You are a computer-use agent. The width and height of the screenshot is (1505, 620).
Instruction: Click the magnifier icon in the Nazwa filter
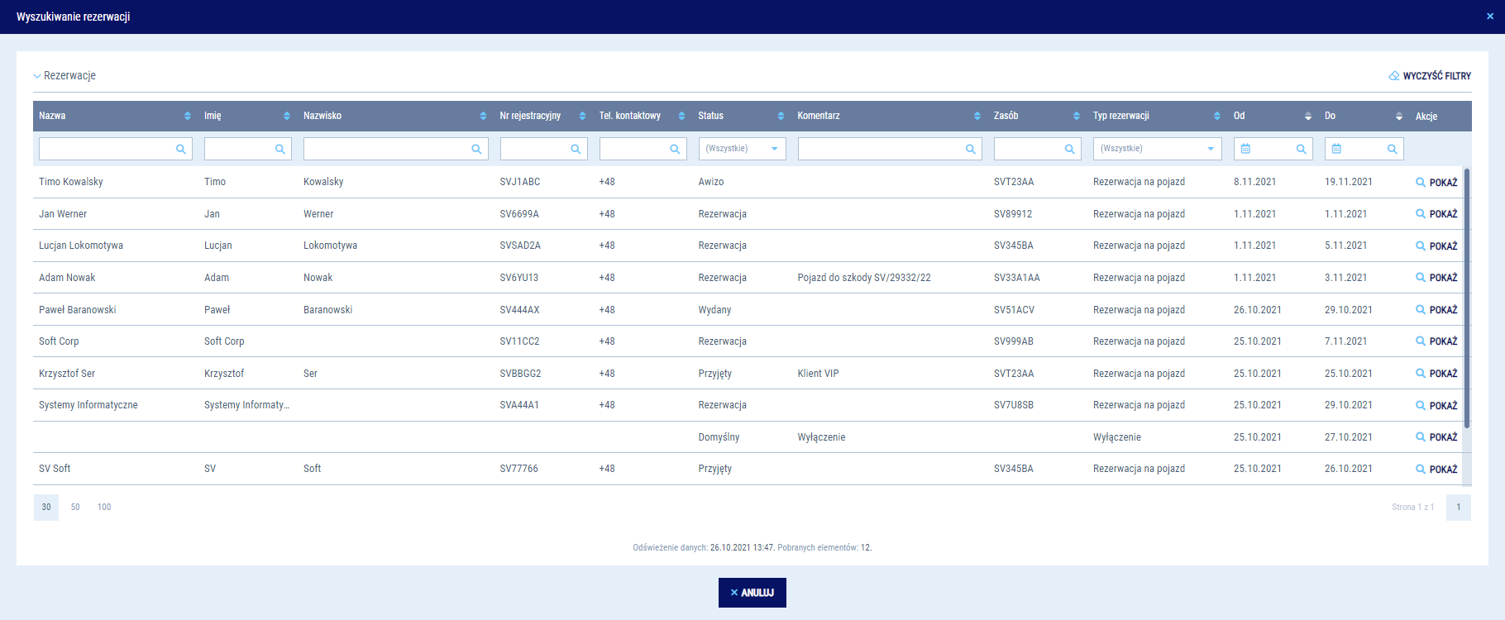180,150
